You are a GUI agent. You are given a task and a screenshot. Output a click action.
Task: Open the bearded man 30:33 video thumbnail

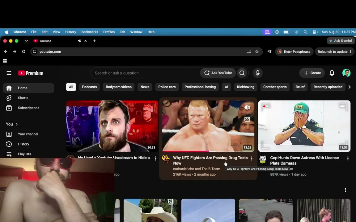click(112, 126)
